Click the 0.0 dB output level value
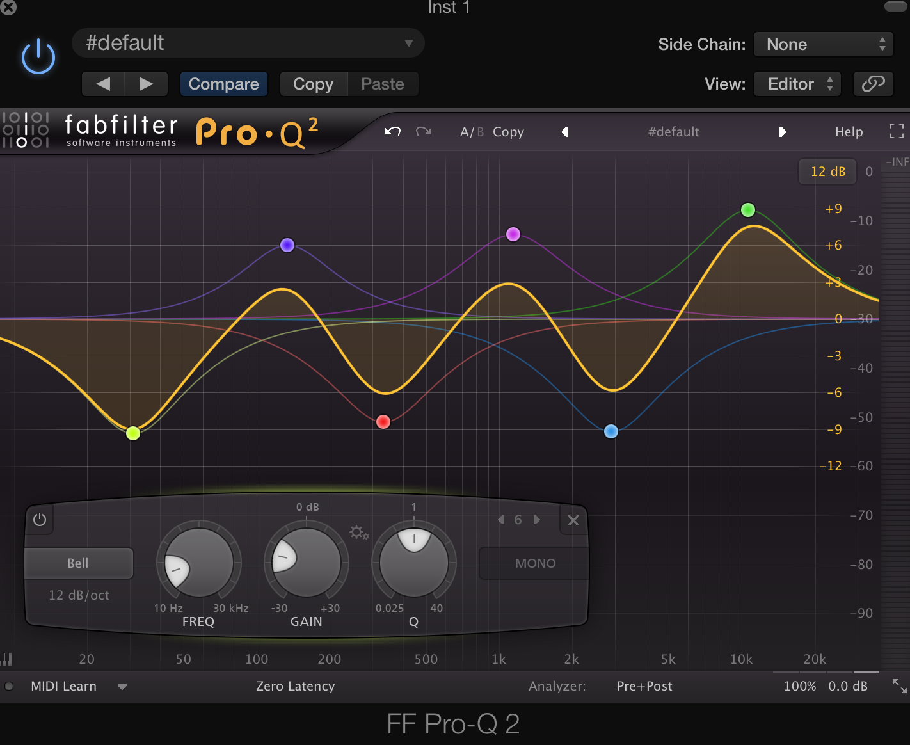The height and width of the screenshot is (745, 910). [848, 686]
